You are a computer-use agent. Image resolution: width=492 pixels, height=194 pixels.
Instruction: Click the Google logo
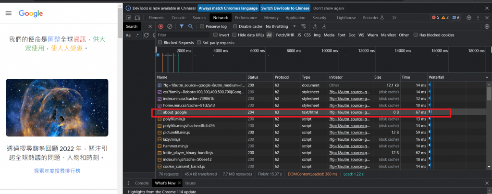(x=31, y=13)
